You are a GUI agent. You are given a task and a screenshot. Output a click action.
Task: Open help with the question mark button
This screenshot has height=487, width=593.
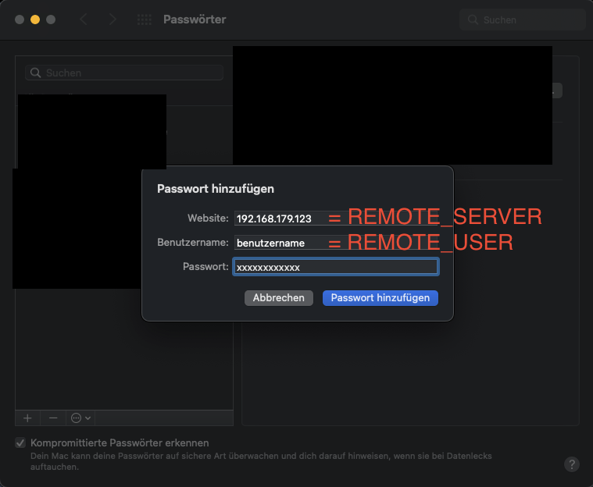coord(571,464)
